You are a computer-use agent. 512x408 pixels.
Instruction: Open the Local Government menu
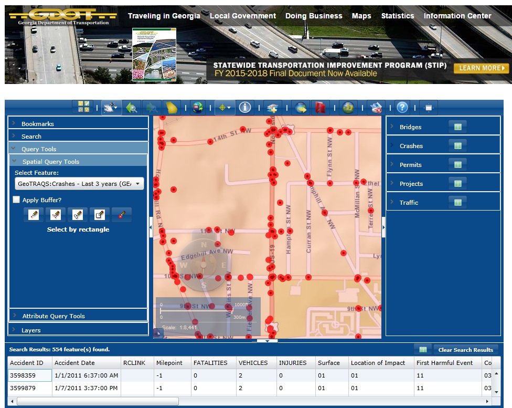click(242, 16)
